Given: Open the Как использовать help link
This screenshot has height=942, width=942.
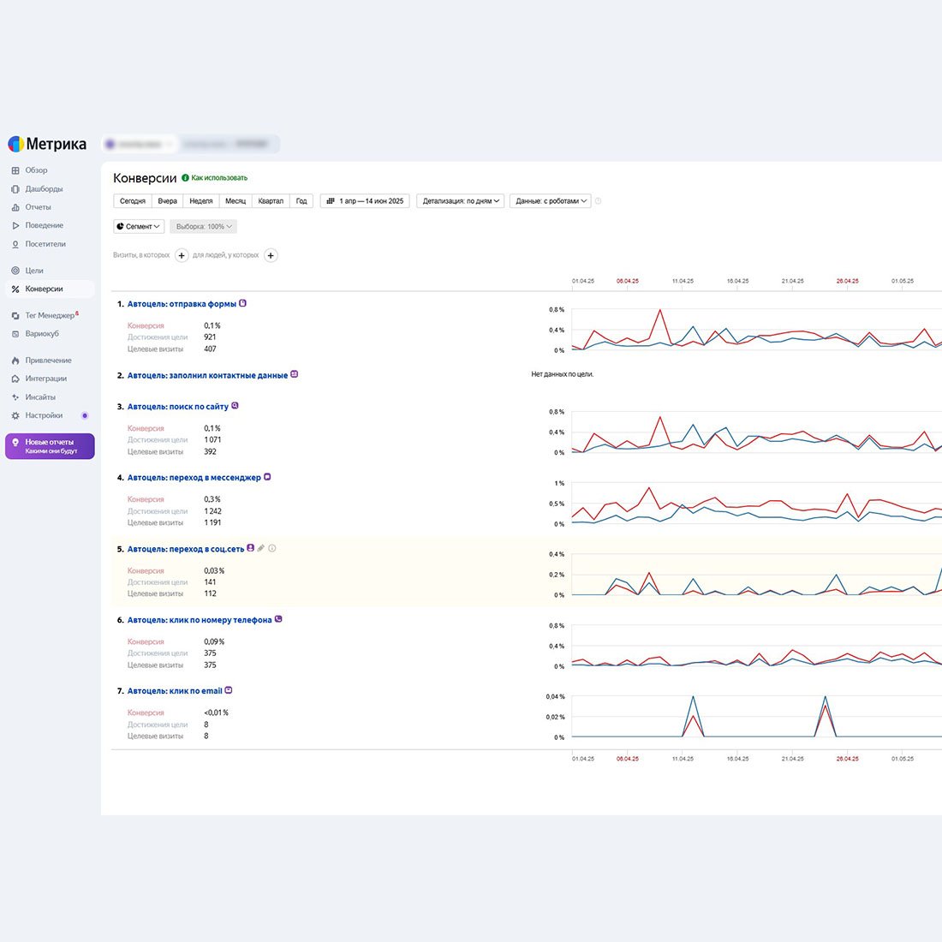Looking at the screenshot, I should 218,178.
